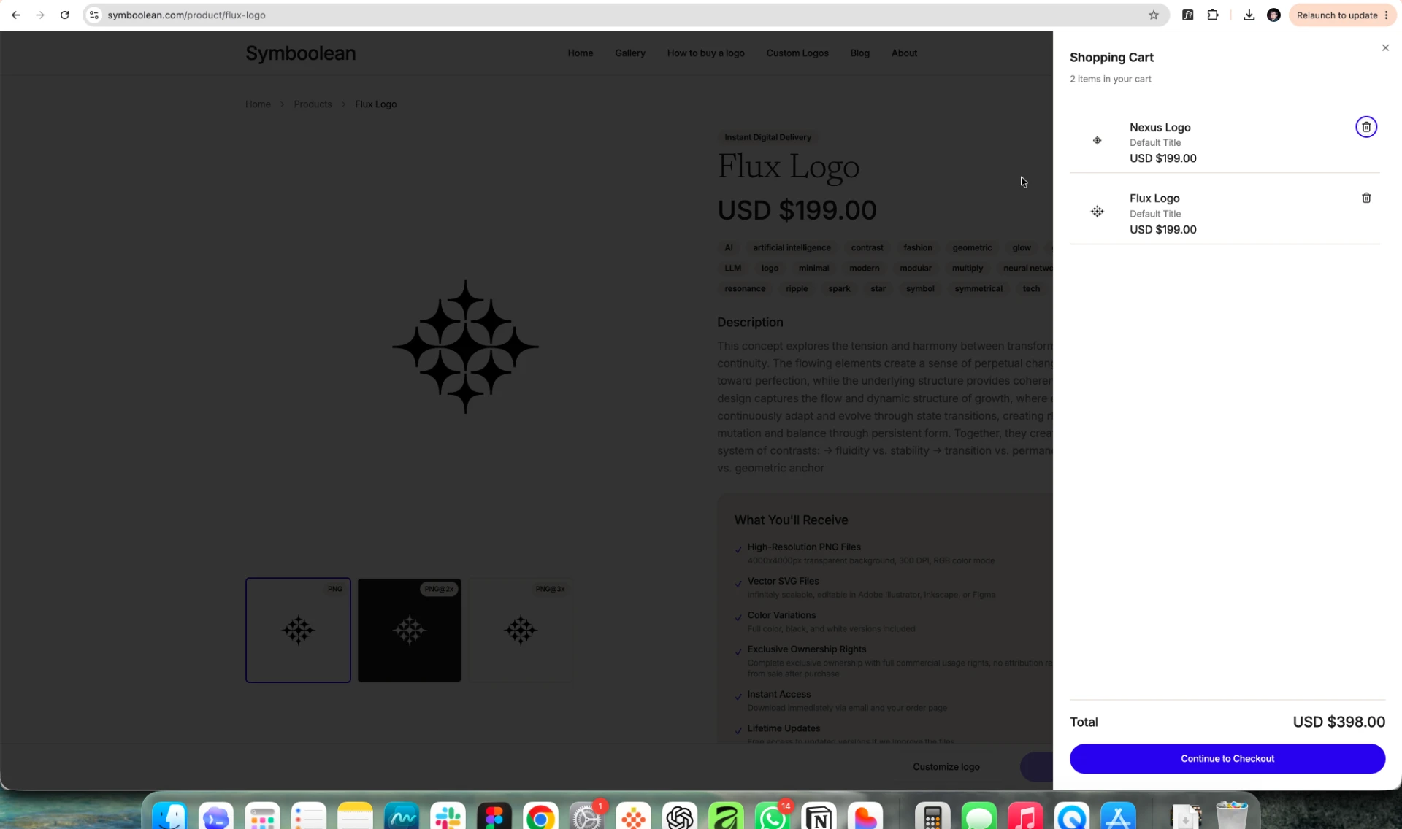Click the 'Nexus Logo' cart item title
This screenshot has width=1402, height=829.
(1160, 127)
